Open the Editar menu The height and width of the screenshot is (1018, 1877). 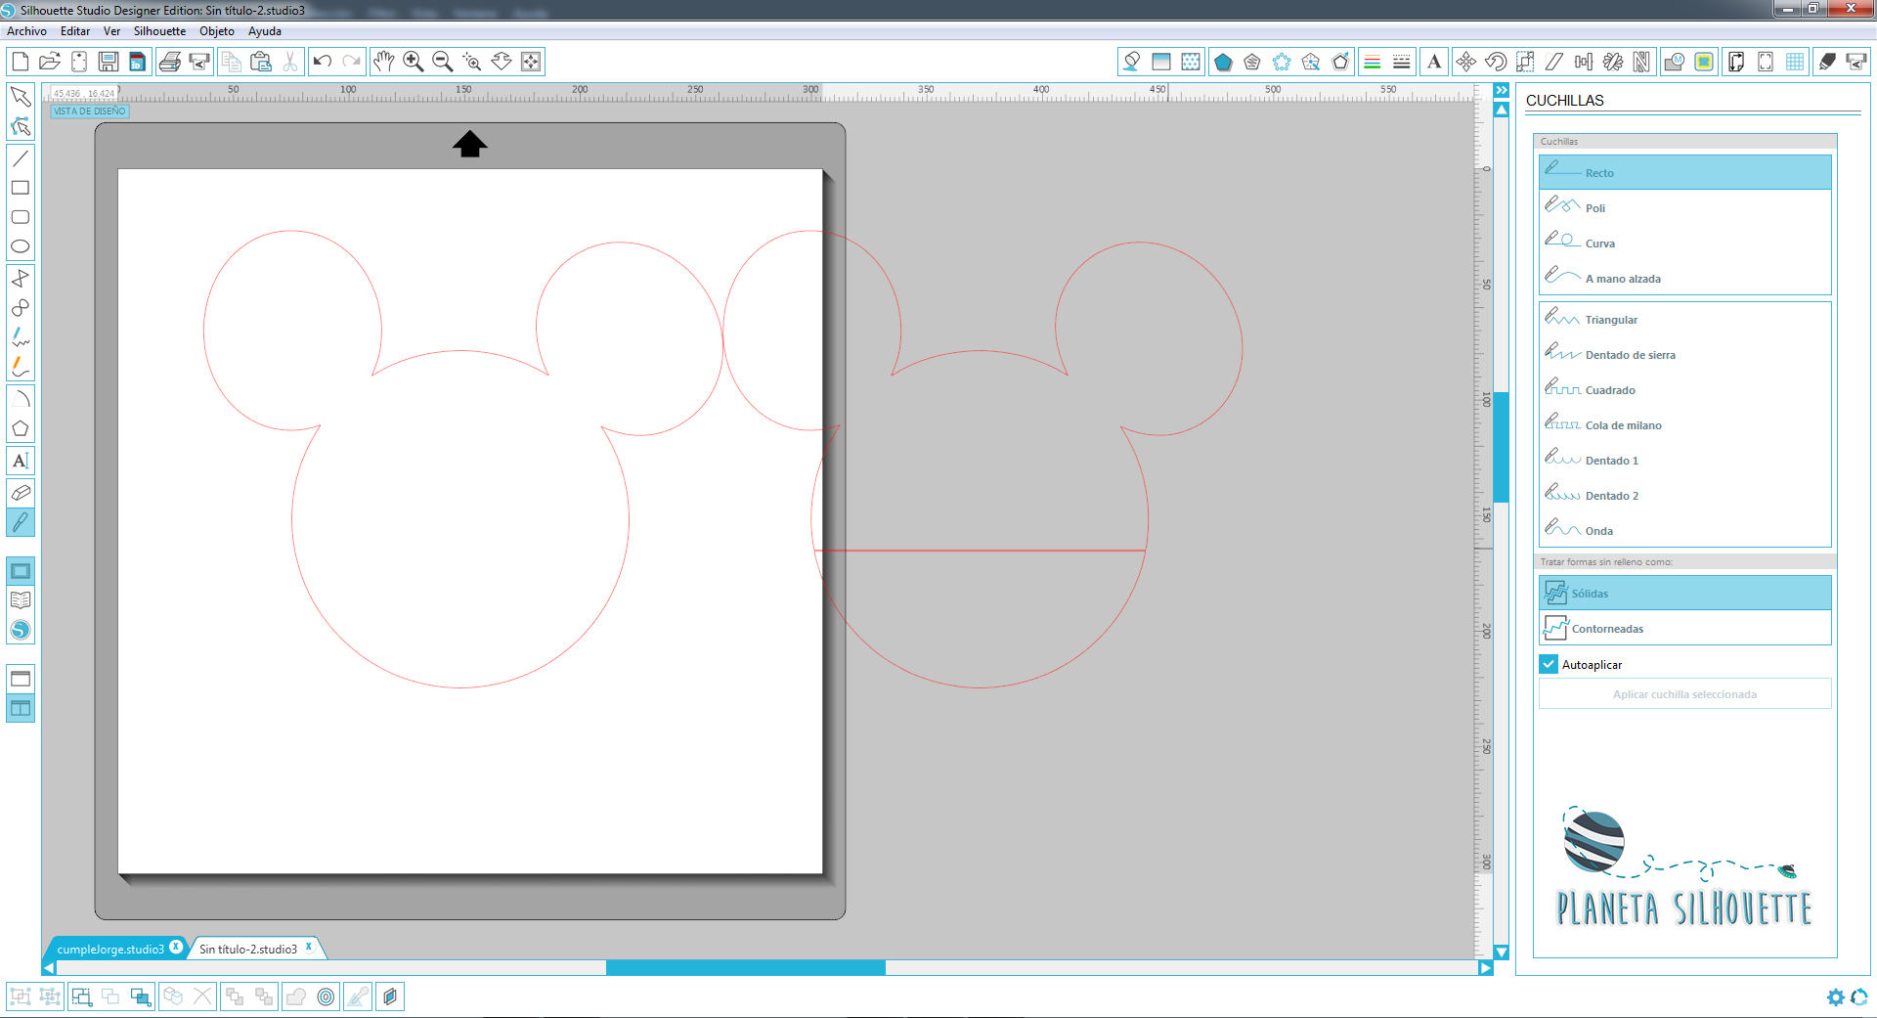(x=75, y=31)
